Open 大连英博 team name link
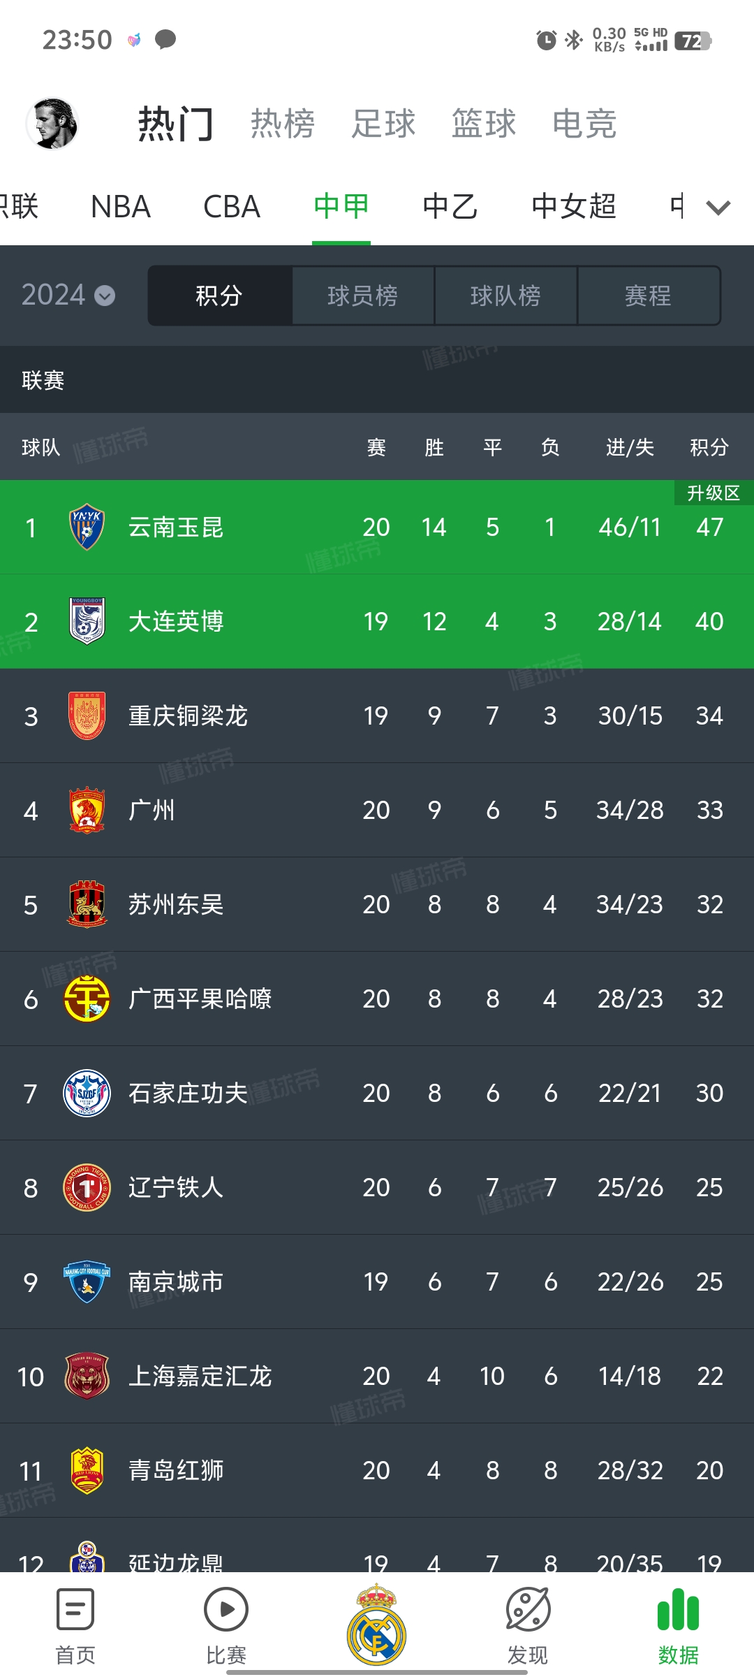Viewport: 754px width, 1677px height. tap(176, 621)
